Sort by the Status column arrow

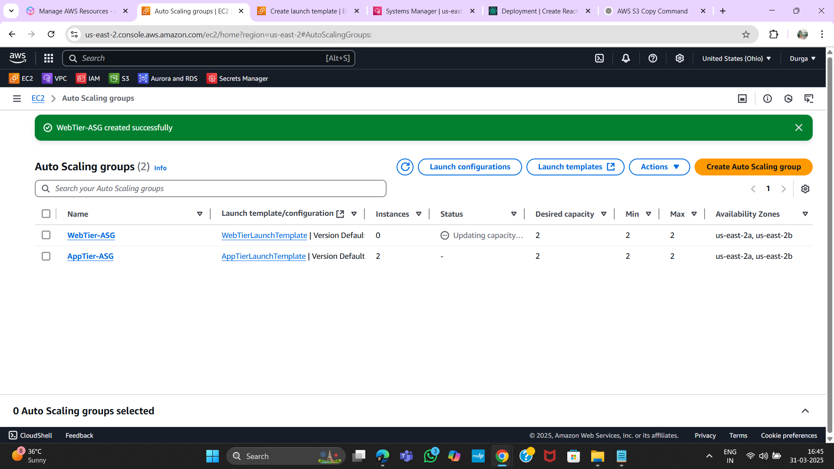point(514,214)
